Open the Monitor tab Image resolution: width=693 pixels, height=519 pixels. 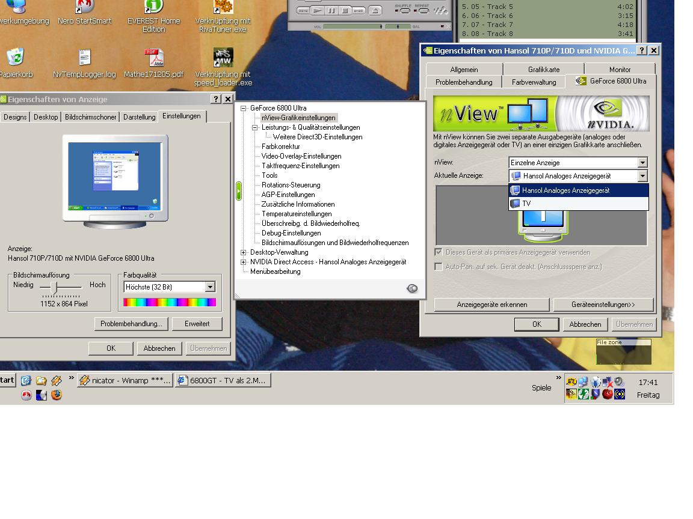620,69
